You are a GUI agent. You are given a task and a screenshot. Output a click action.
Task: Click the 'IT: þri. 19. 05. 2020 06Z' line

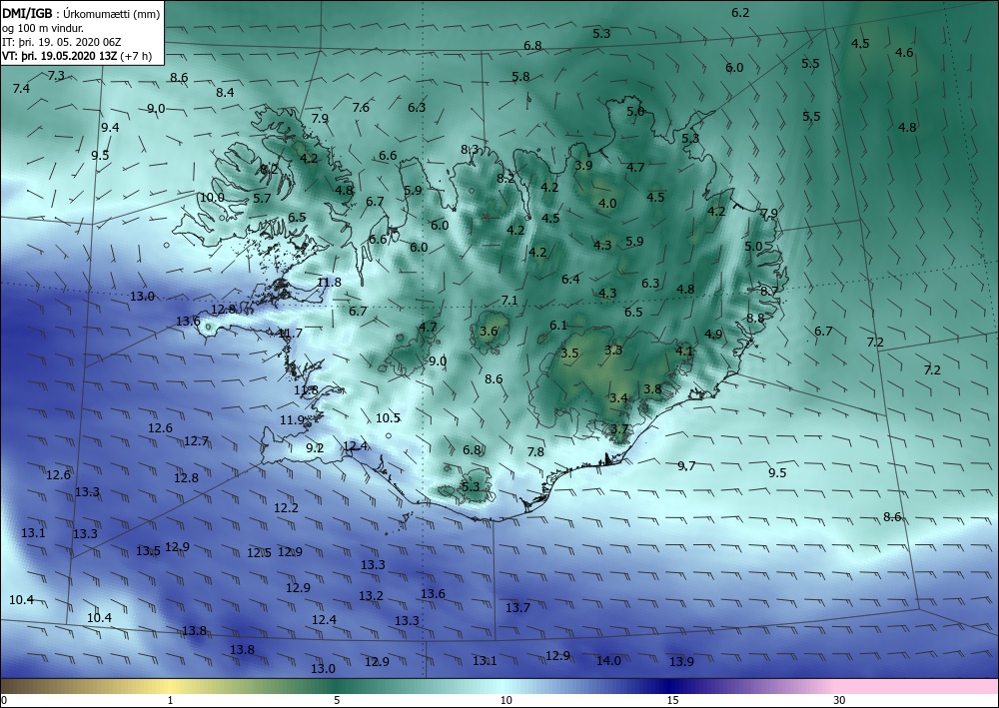(62, 42)
